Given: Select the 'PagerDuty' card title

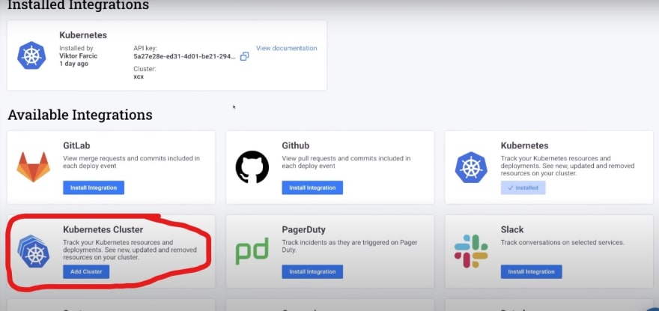Looking at the screenshot, I should pos(303,230).
